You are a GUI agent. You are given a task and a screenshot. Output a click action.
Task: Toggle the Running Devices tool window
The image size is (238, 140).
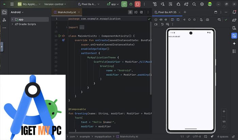[x=234, y=36]
